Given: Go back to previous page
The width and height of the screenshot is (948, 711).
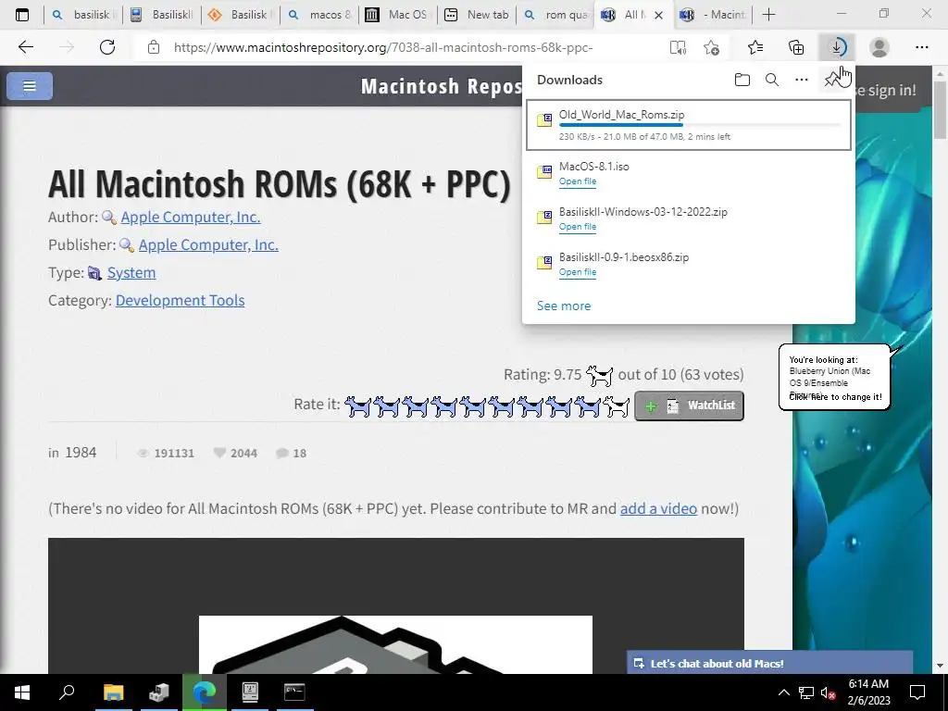Looking at the screenshot, I should coord(25,47).
